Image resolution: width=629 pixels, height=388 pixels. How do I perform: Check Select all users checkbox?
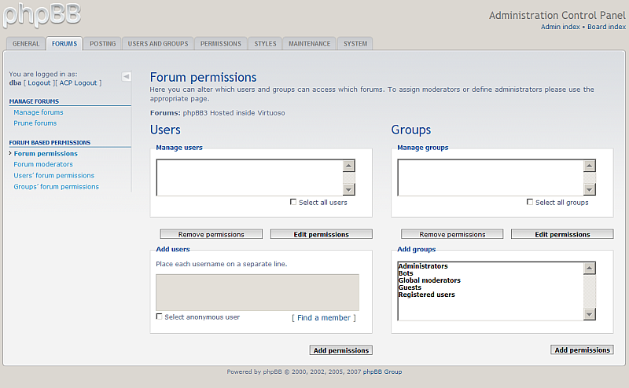coord(293,202)
